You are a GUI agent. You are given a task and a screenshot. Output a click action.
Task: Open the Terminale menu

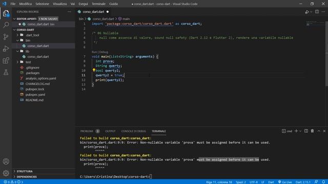[x=98, y=4]
